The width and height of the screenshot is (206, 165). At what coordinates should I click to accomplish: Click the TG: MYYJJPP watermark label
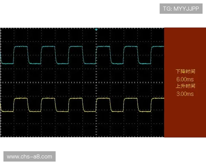(x=181, y=9)
